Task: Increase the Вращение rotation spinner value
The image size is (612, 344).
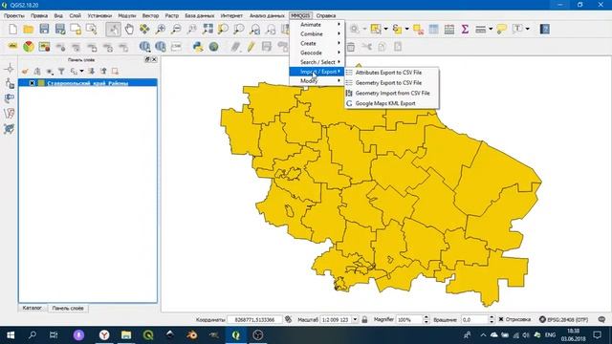Action: [x=492, y=317]
